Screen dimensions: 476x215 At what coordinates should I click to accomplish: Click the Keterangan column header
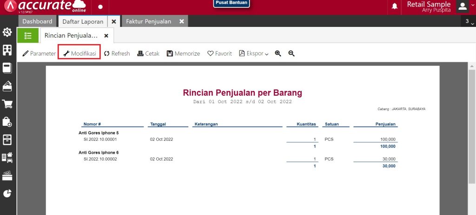(206, 124)
